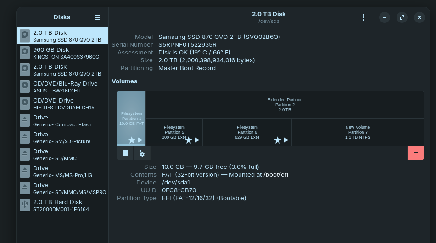Screen dimensions: 436x243
Task: Click the unmount (stop) partition button
Action: pyautogui.click(x=125, y=153)
